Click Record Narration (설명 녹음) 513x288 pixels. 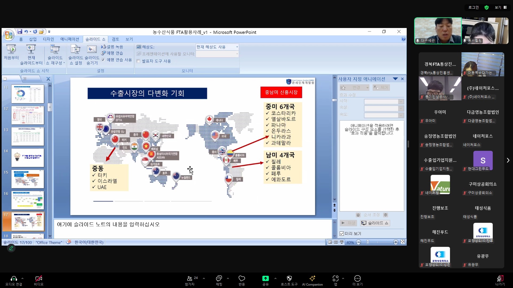click(112, 47)
